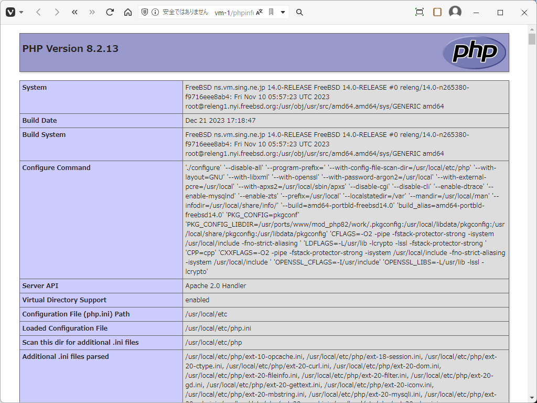
Task: Click the '/usr/local/etc/php.ini' value
Action: 218,328
